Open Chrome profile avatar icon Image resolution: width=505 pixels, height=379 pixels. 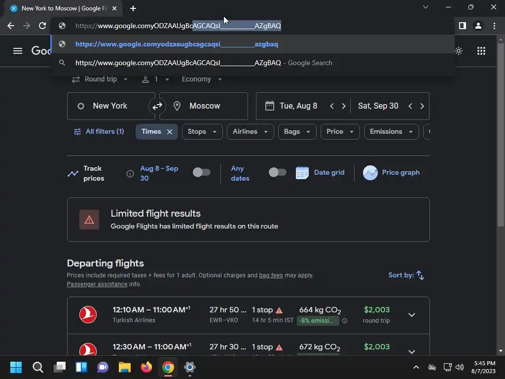(x=478, y=26)
